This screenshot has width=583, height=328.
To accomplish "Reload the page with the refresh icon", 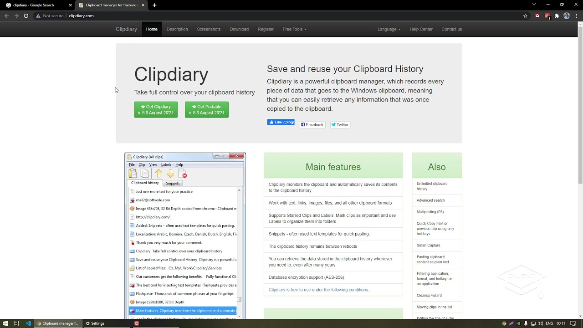I will tap(26, 15).
